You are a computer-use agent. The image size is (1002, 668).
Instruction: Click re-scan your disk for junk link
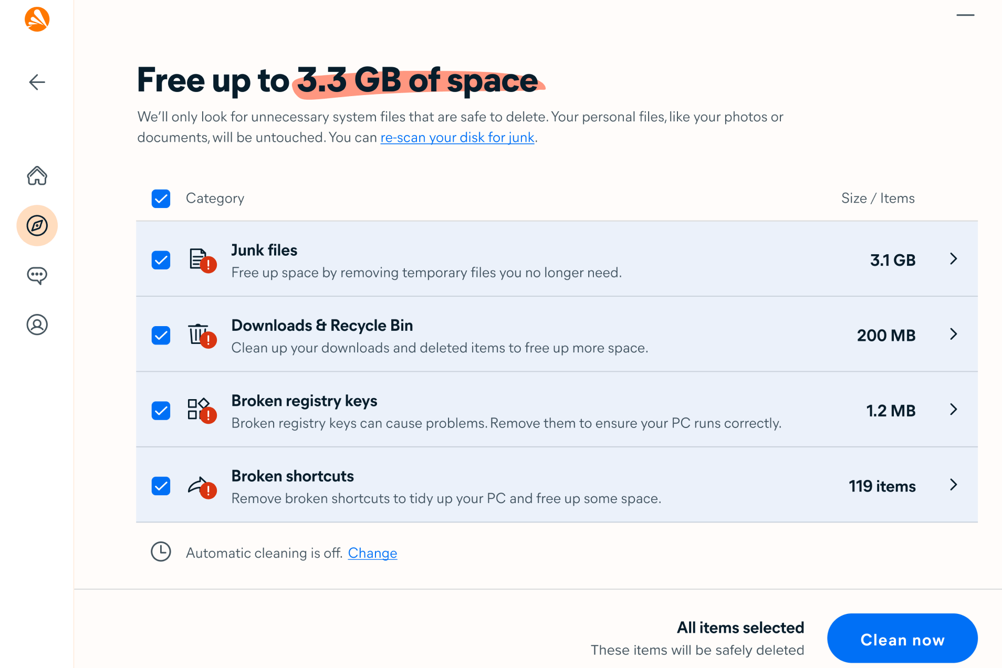pos(457,138)
